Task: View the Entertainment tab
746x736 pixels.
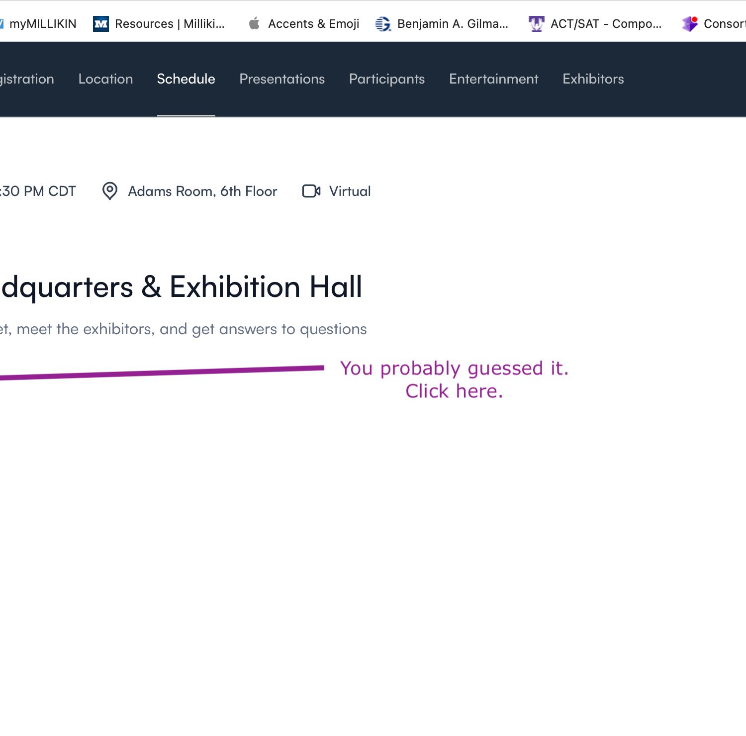Action: (493, 79)
